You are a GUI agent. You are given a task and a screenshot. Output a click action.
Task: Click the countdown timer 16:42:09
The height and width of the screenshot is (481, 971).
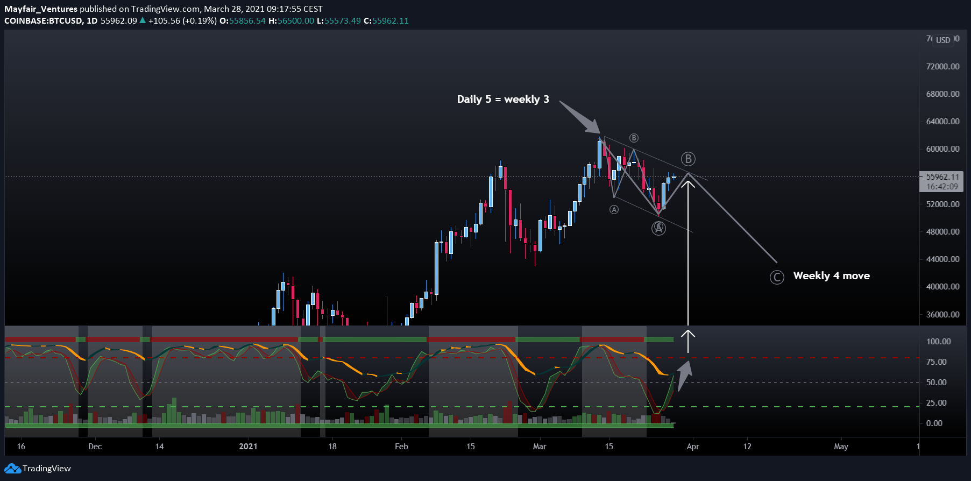942,187
